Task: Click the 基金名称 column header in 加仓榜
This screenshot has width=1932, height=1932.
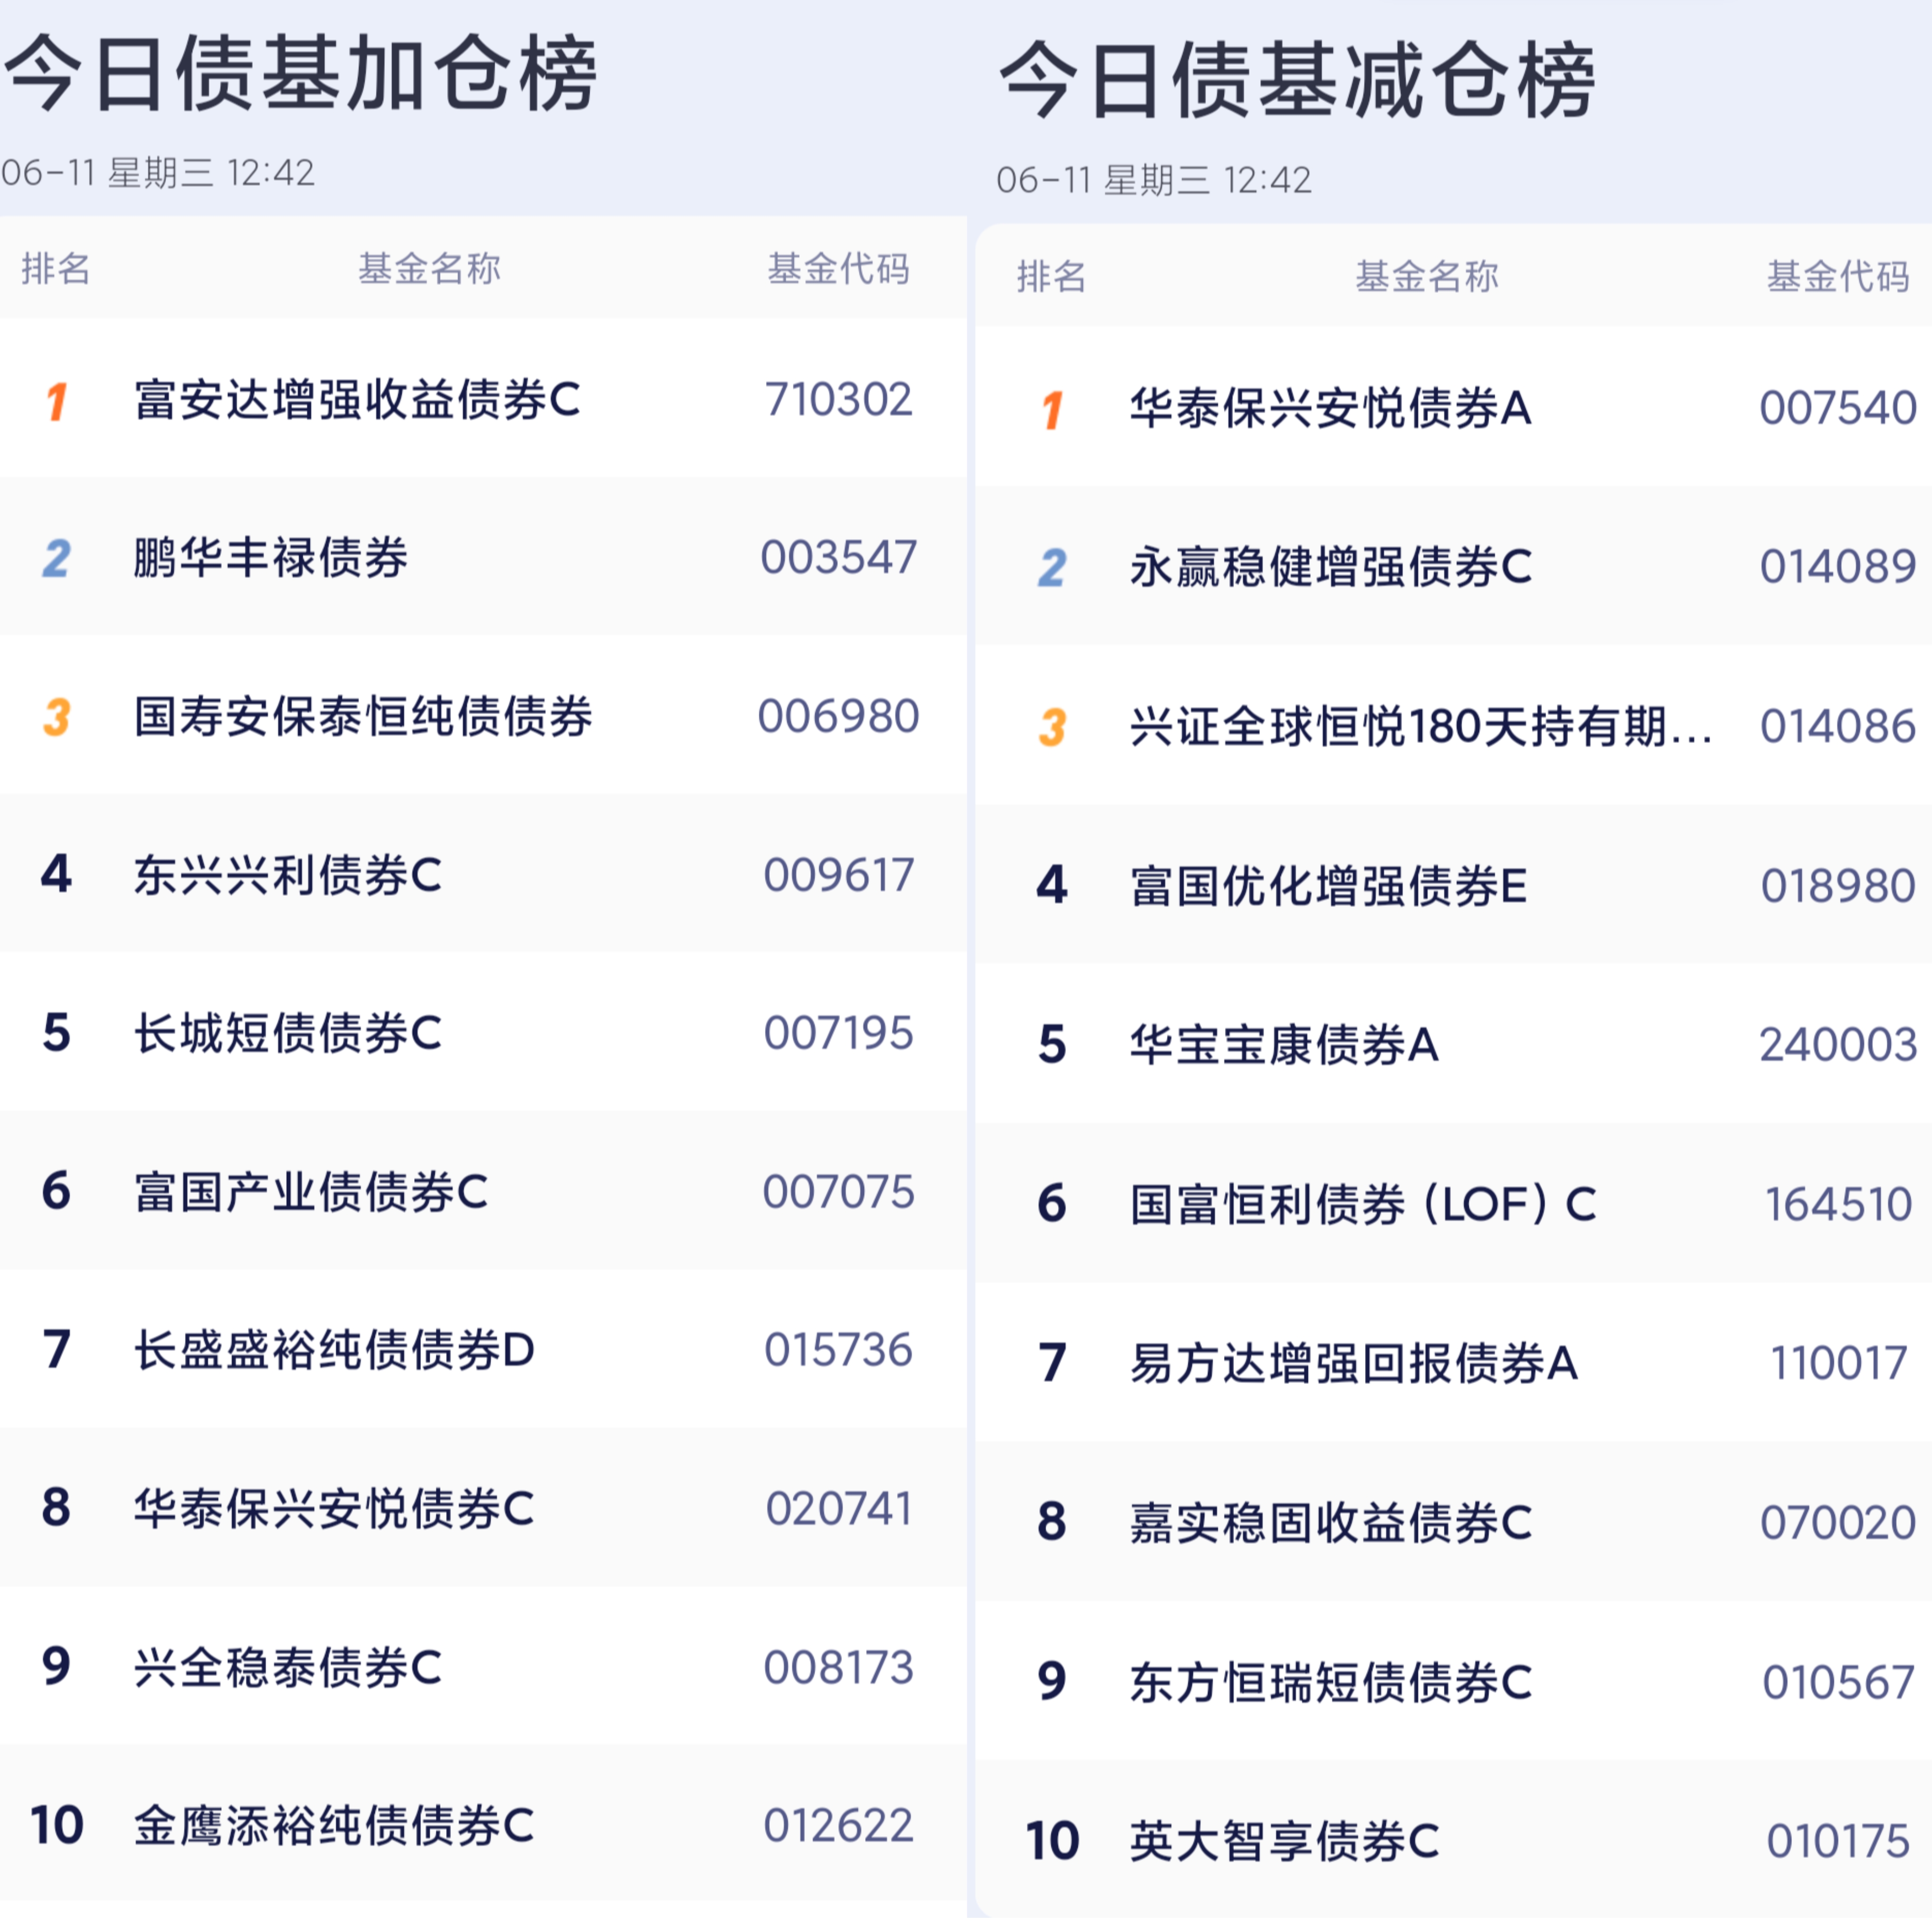Action: coord(430,268)
